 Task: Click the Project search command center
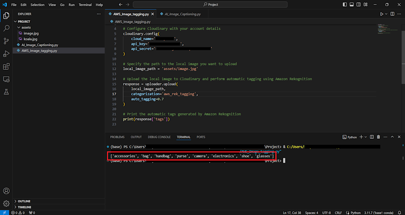(x=210, y=4)
